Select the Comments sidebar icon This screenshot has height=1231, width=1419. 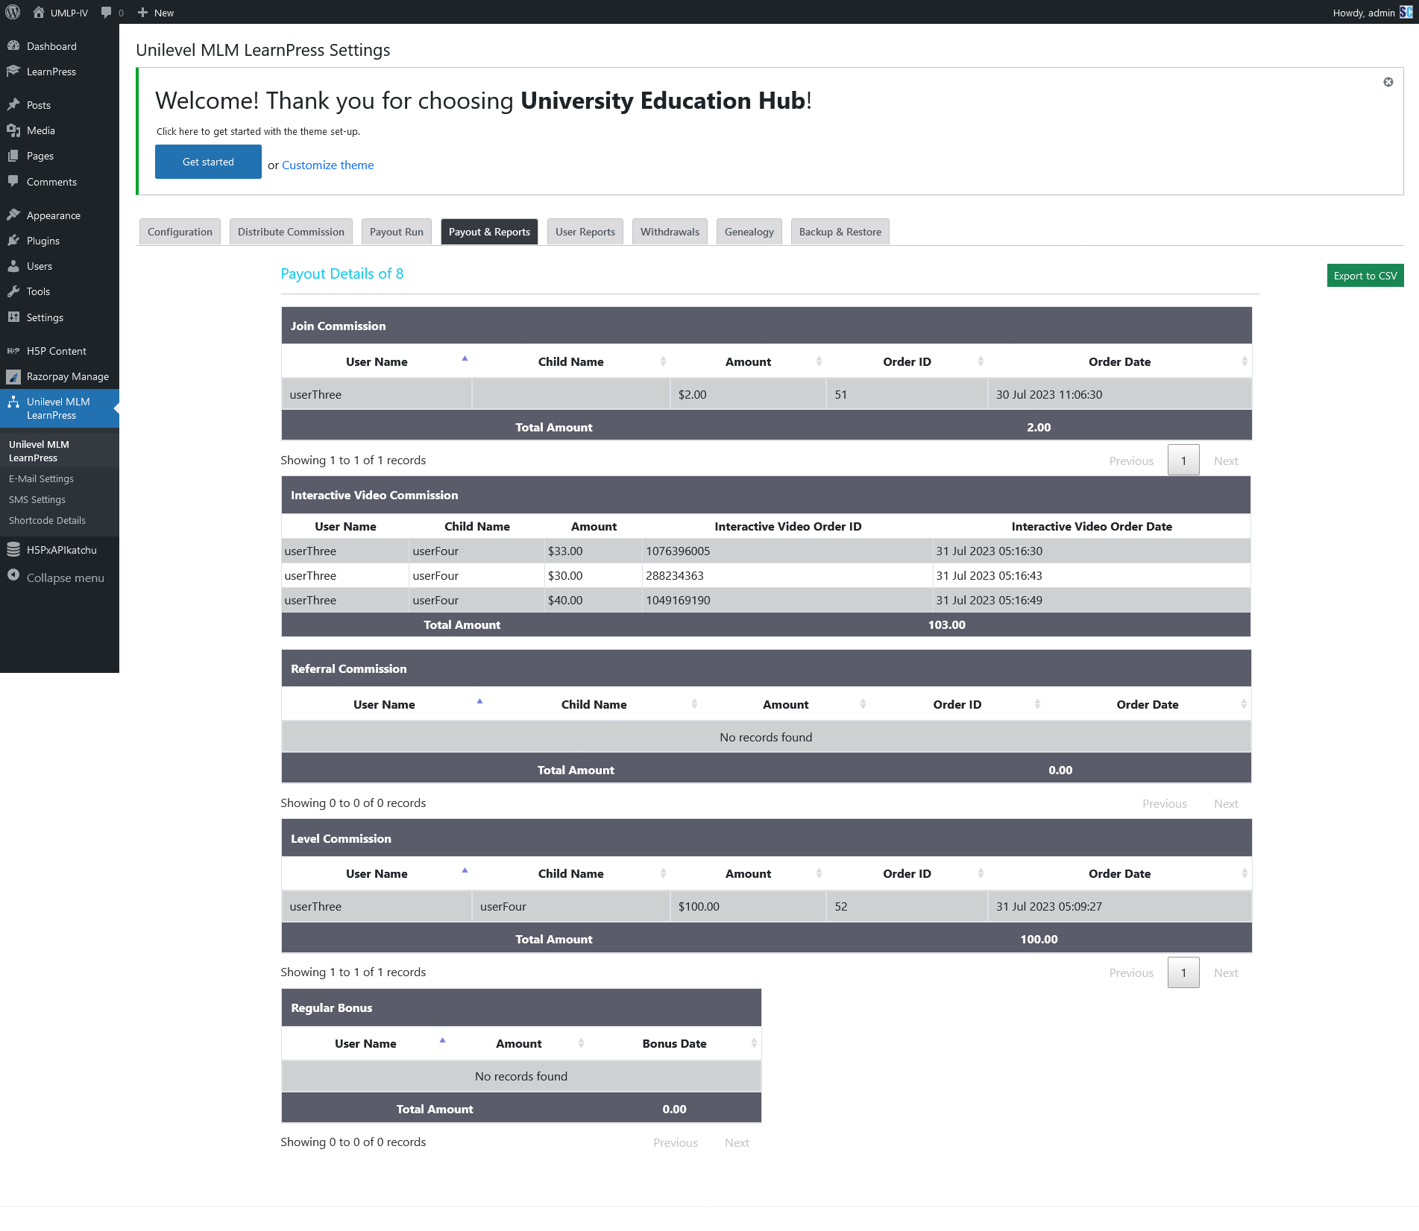[15, 181]
